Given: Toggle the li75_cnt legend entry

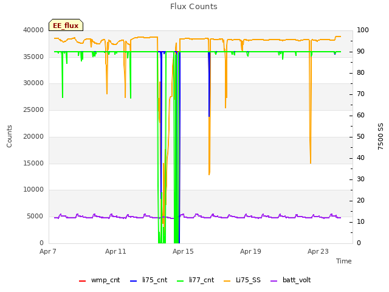Looking at the screenshot, I should 148,280.
